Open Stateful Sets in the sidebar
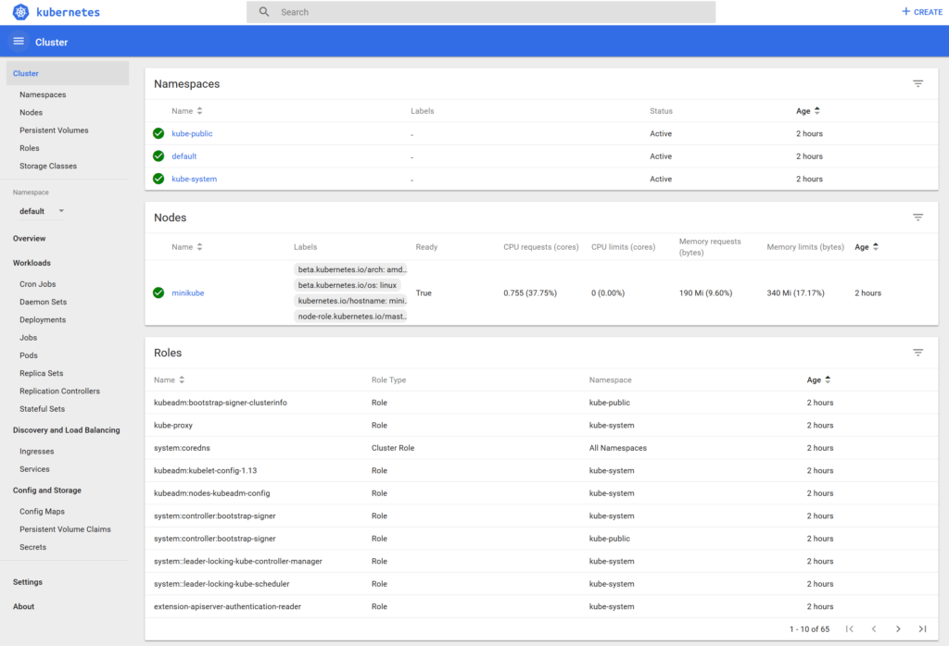 (x=42, y=409)
